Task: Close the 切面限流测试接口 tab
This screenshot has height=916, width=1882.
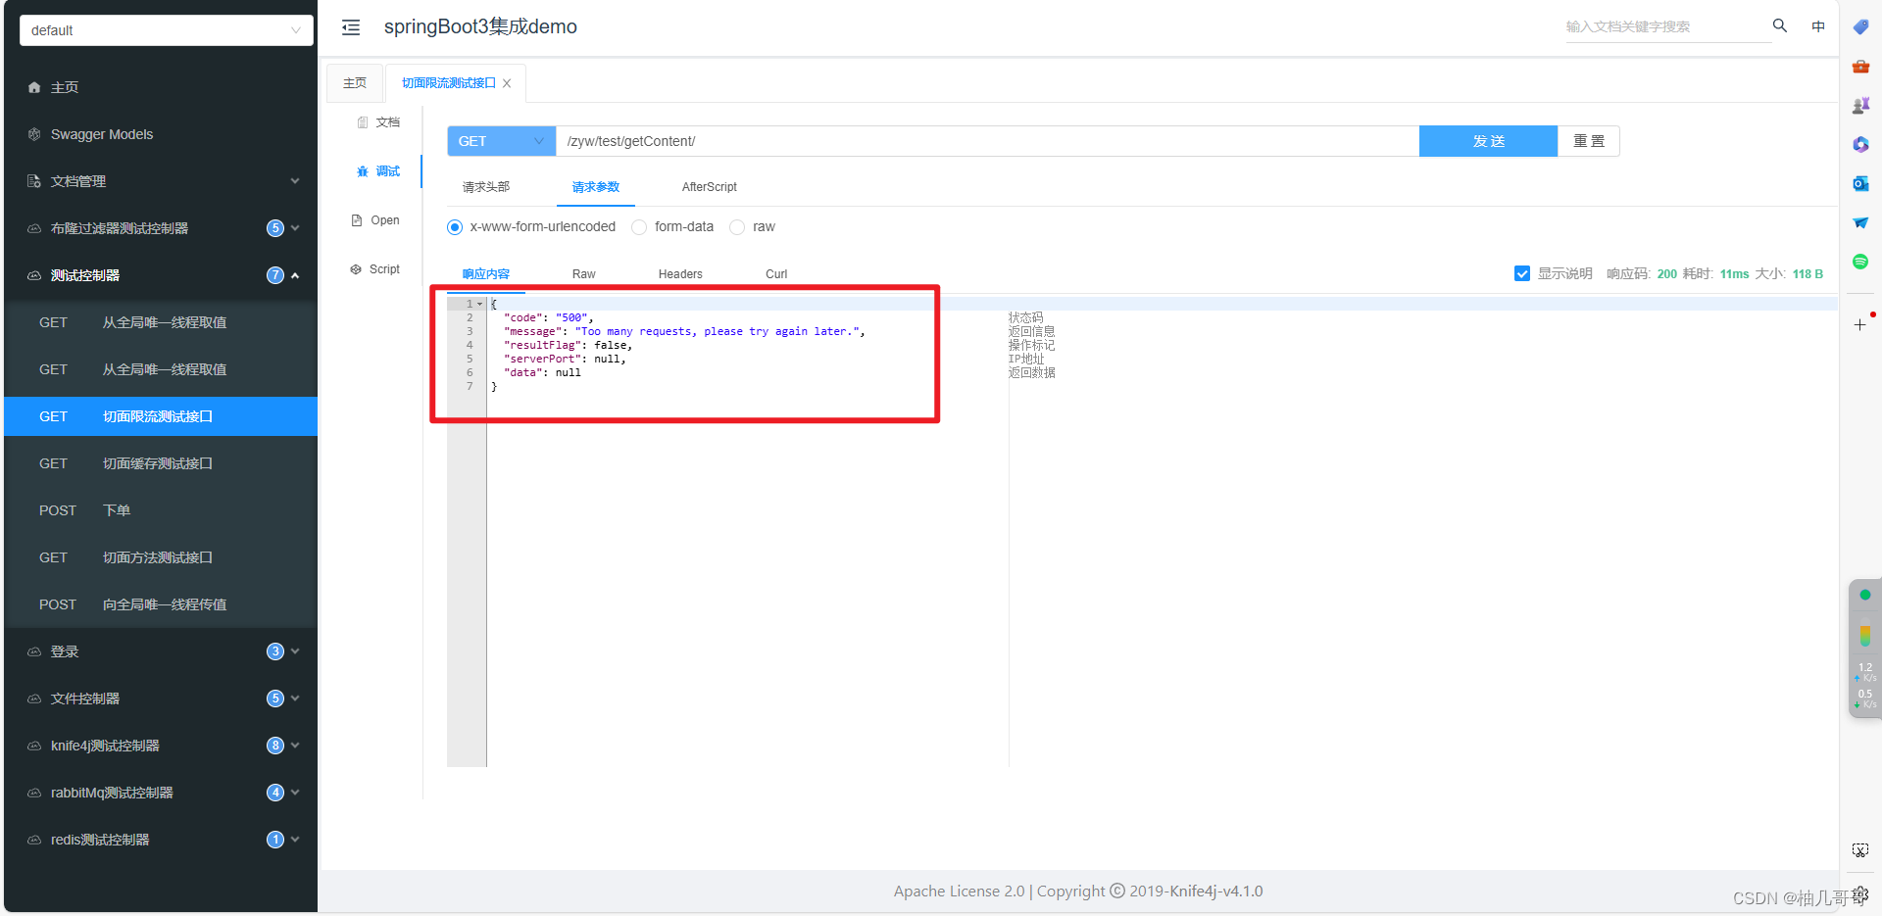Action: pyautogui.click(x=507, y=83)
